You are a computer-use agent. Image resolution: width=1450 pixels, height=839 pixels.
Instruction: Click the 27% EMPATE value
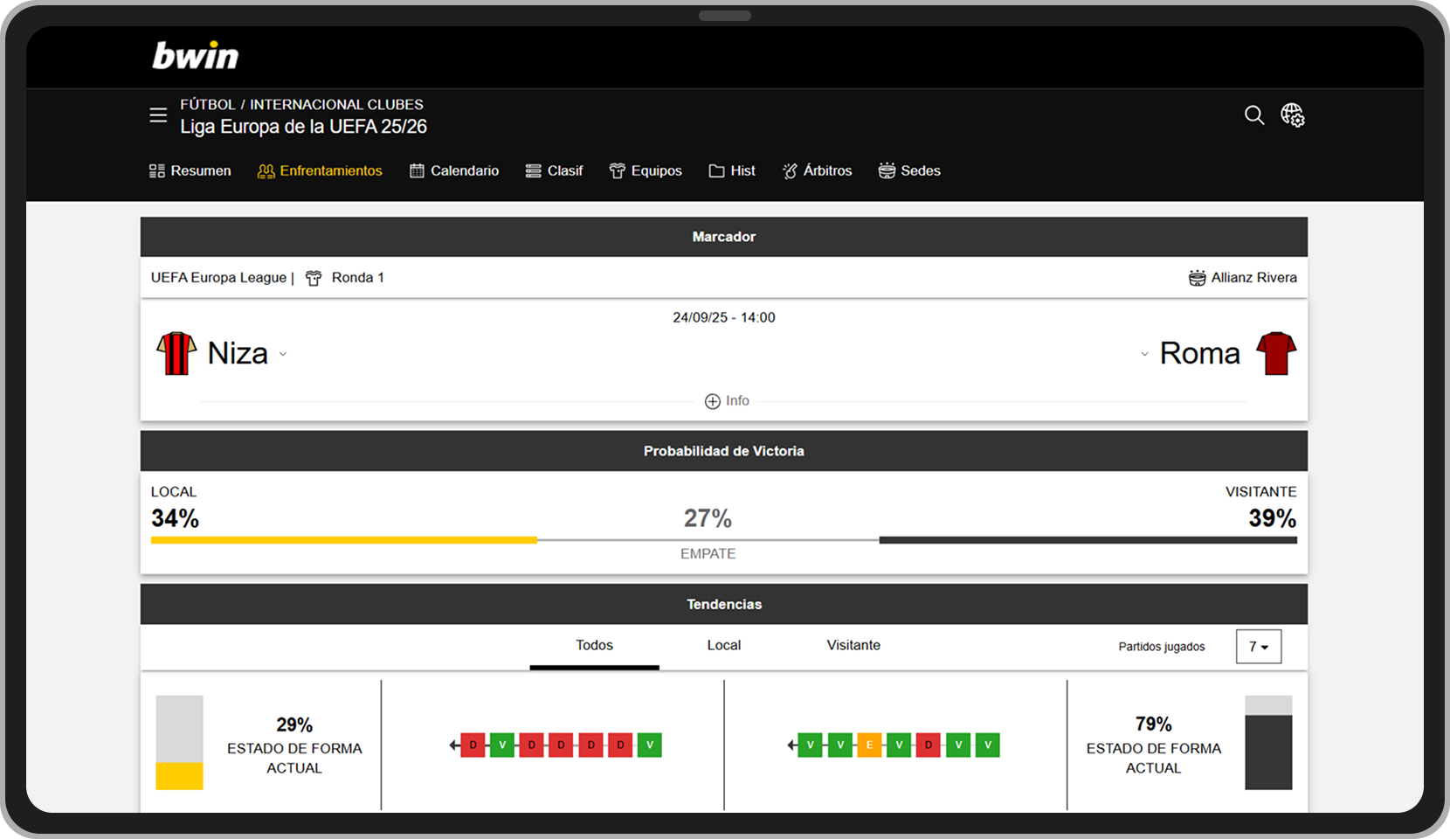click(708, 518)
